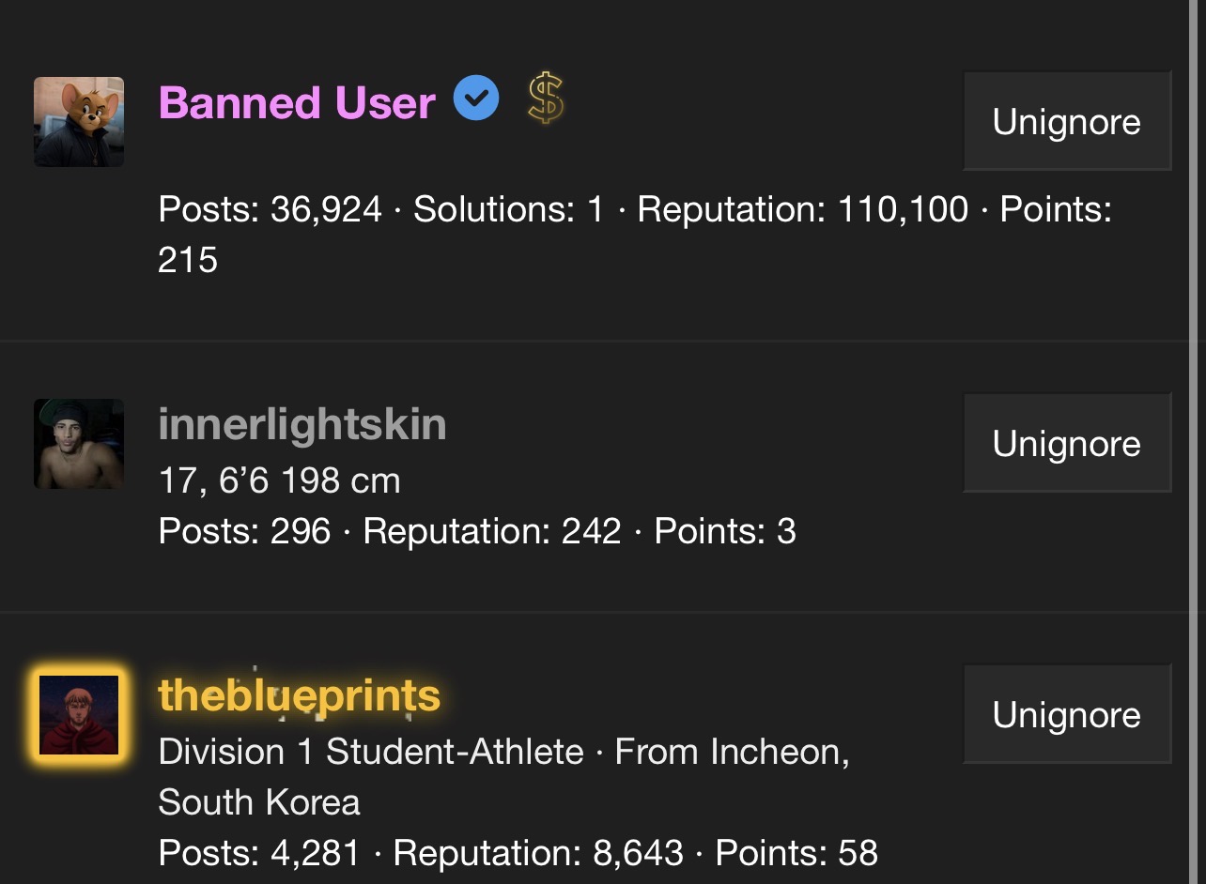1206x884 pixels.
Task: Click the Division 1 Student-Athlete title
Action: point(371,752)
